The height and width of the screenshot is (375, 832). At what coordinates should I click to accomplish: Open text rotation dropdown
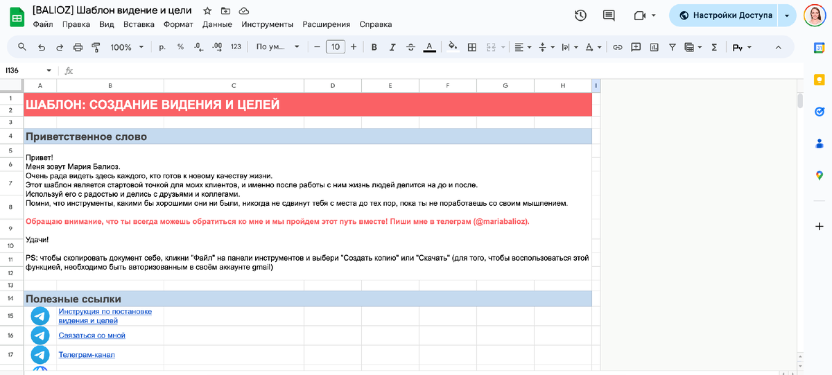593,47
